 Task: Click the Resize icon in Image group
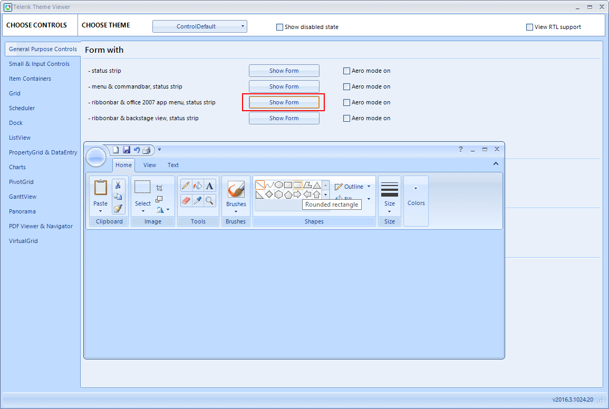(x=159, y=199)
